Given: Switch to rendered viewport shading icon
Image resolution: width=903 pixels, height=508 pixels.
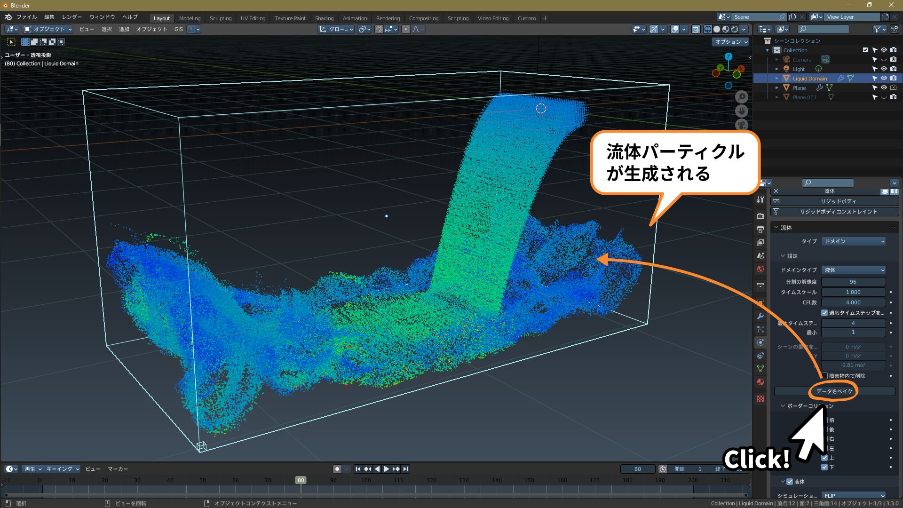Looking at the screenshot, I should pos(735,29).
